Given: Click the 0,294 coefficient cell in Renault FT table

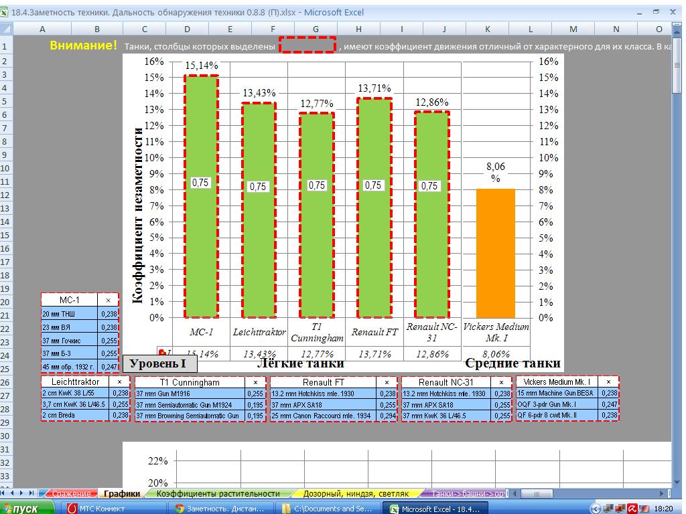Looking at the screenshot, I should click(387, 416).
